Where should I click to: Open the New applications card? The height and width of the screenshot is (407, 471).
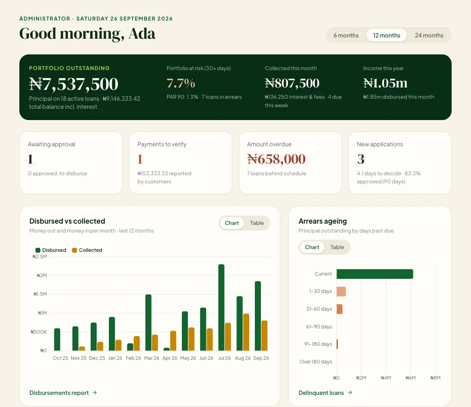[x=400, y=163]
